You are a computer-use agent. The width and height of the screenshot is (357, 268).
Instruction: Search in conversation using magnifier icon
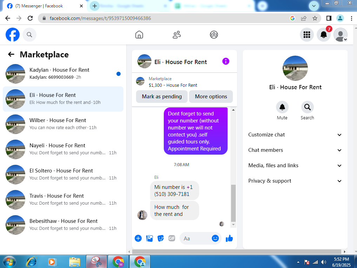(x=307, y=107)
